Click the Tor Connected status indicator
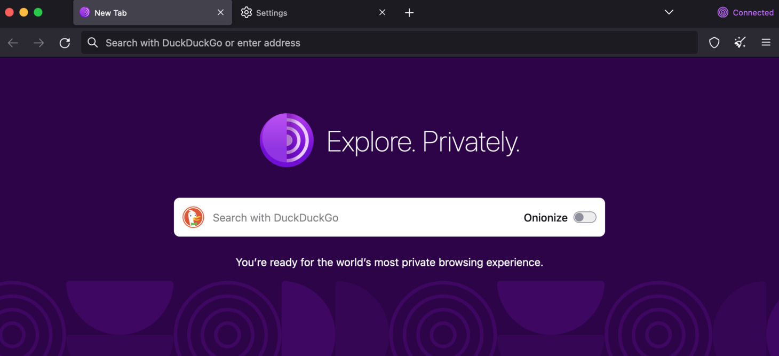Viewport: 779px width, 356px height. (745, 13)
